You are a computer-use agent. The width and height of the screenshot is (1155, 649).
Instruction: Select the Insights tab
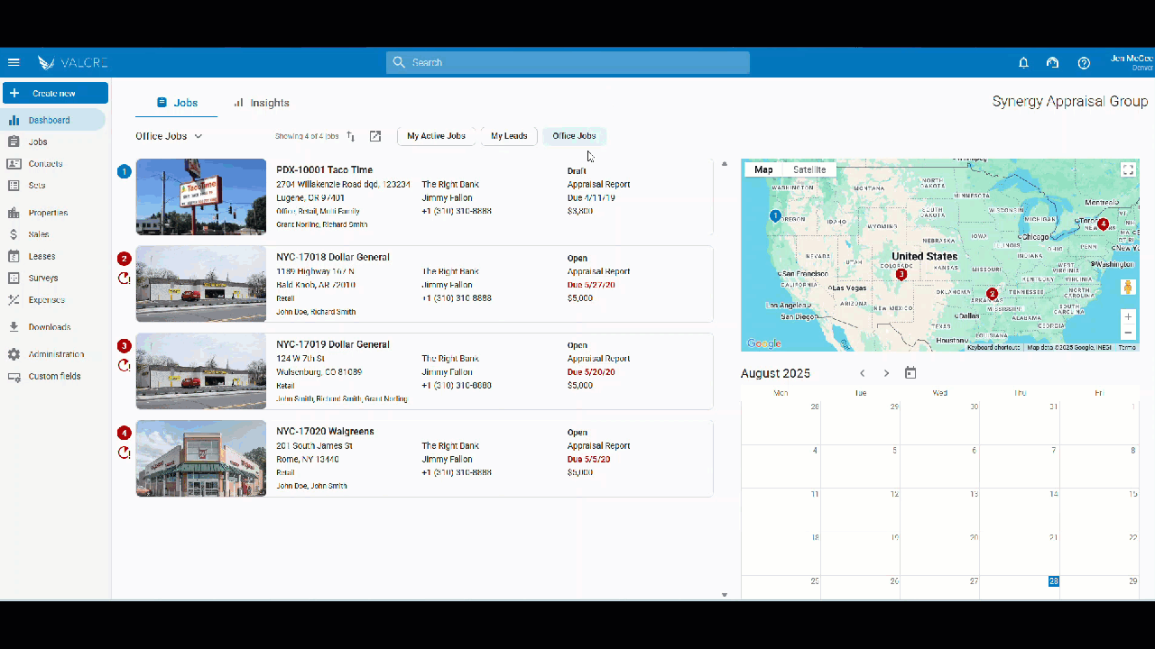pos(261,103)
